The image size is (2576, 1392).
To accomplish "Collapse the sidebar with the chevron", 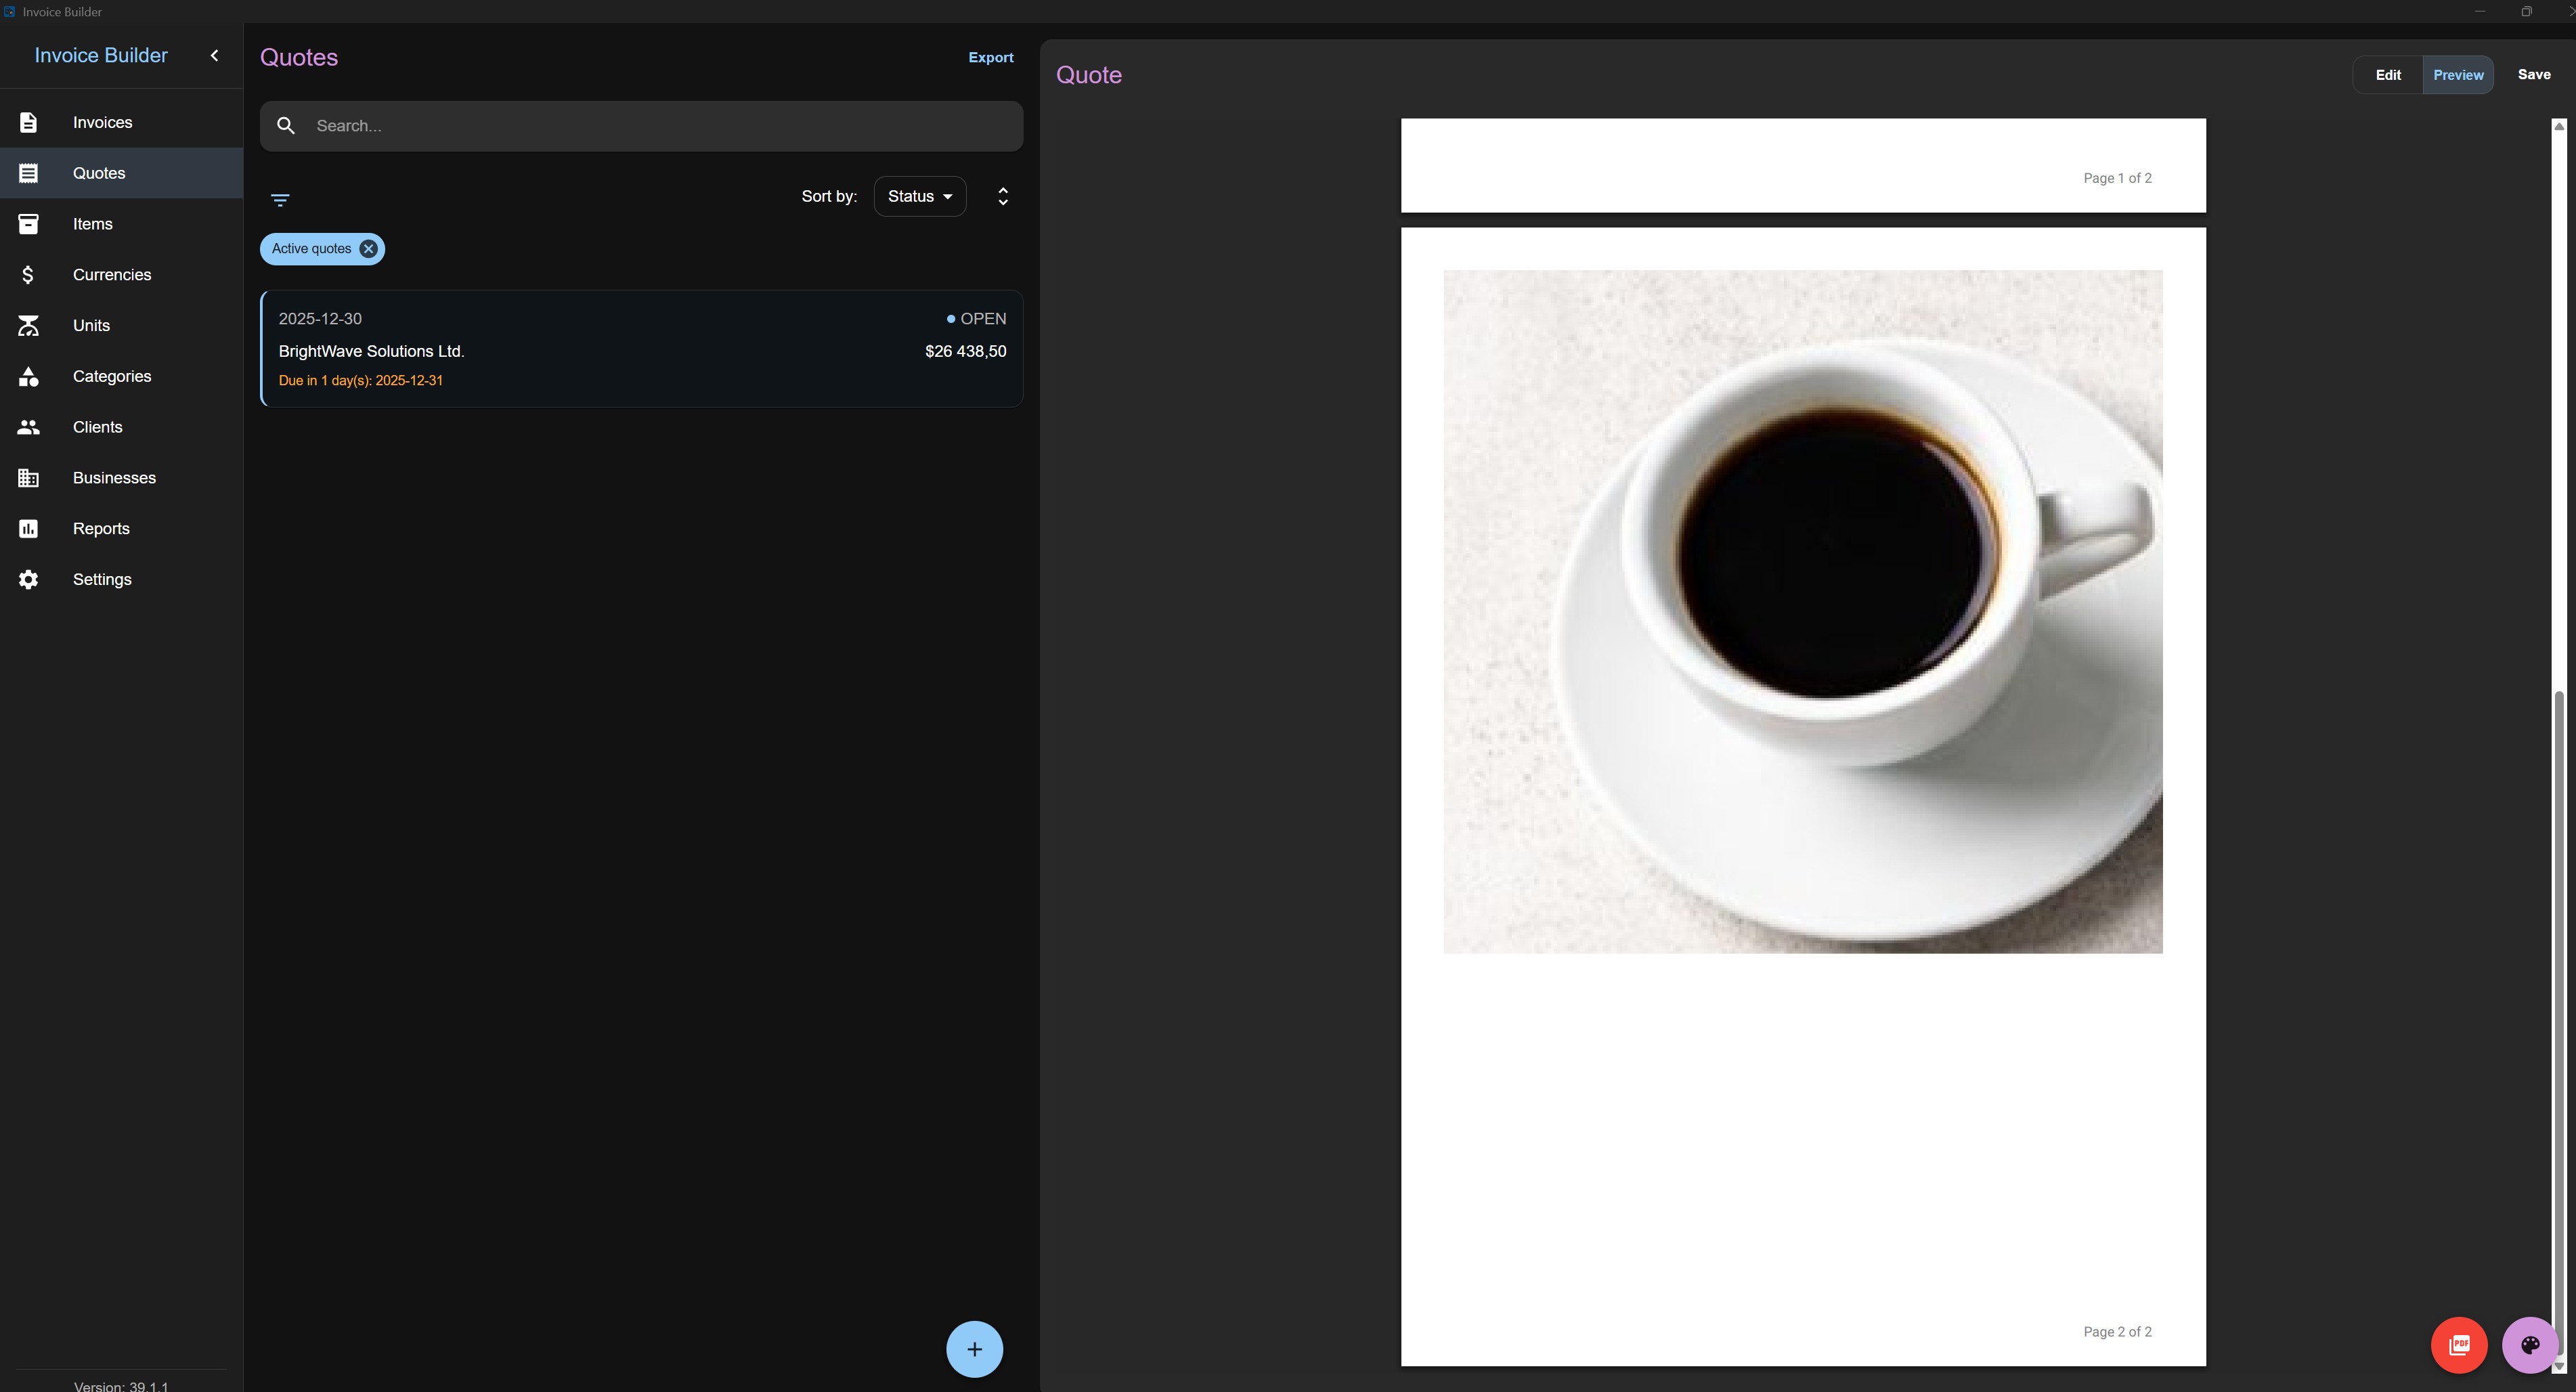I will [214, 56].
